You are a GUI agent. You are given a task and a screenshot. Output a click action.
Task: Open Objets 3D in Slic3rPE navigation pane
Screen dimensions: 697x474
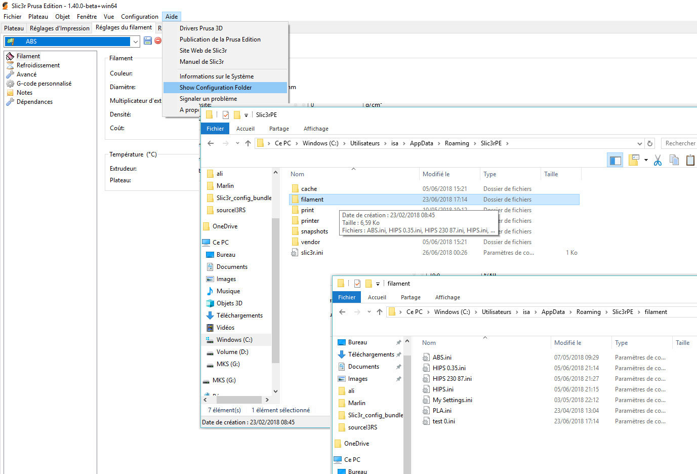click(x=229, y=303)
